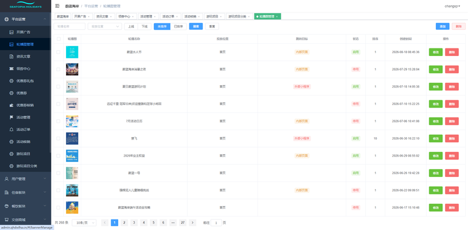Click the blue 添加 button
468x230 pixels.
pos(442,26)
